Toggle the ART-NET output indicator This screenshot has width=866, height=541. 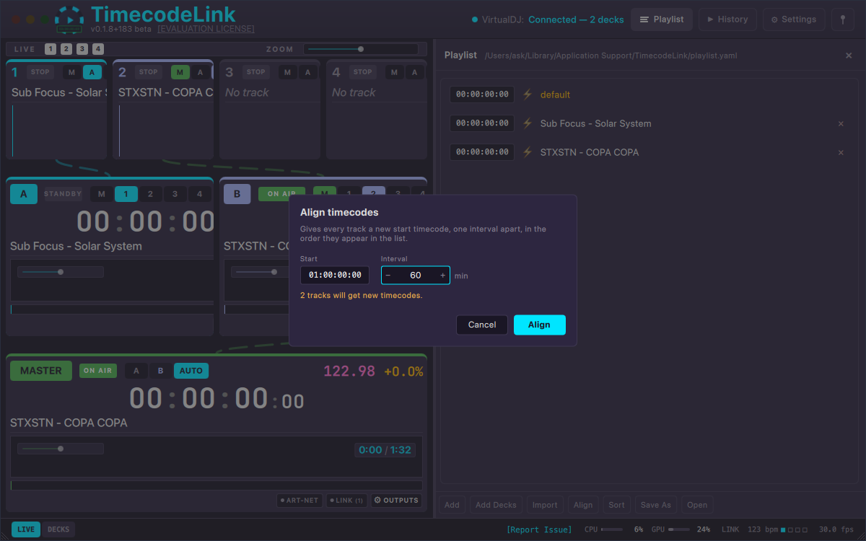[299, 500]
